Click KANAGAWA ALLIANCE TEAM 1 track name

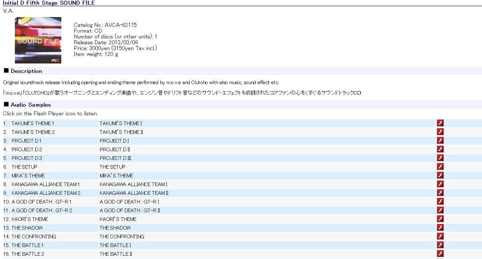[x=46, y=184]
